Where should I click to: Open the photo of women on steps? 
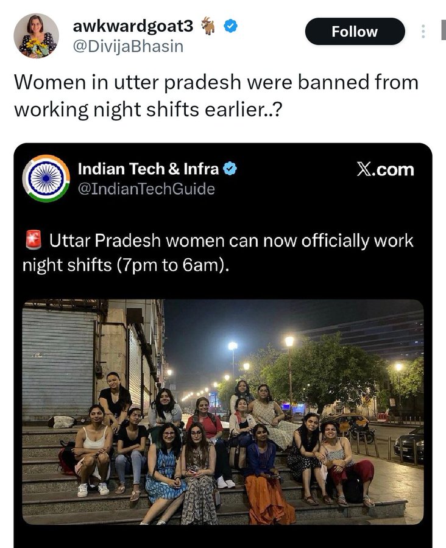[223, 412]
